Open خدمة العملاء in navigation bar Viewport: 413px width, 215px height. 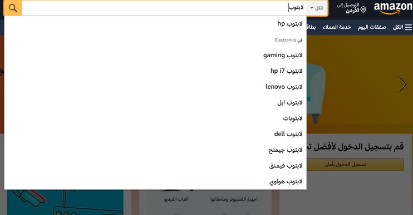337,27
